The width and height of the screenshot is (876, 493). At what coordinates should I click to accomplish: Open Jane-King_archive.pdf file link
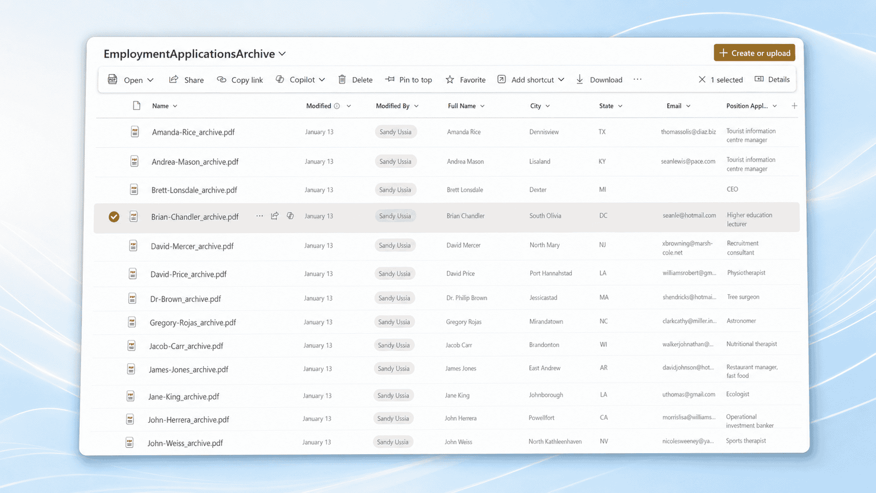(184, 397)
